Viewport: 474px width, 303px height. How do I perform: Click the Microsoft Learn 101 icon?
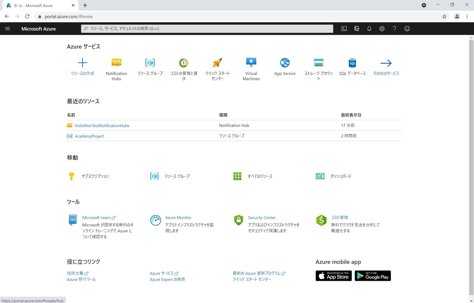73,220
